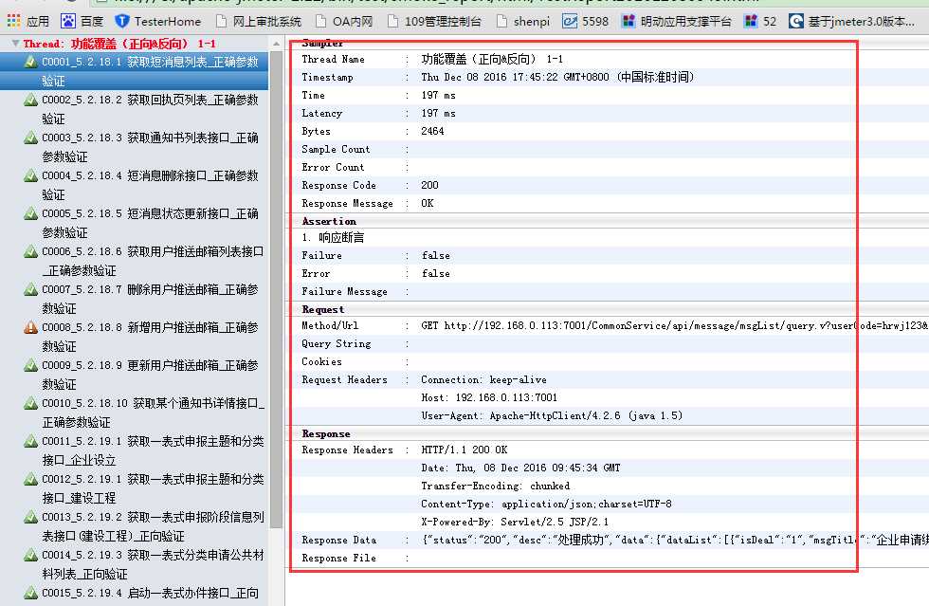Click the sample list scroll-up arrow
Viewport: 929px width, 606px height.
pyautogui.click(x=276, y=44)
